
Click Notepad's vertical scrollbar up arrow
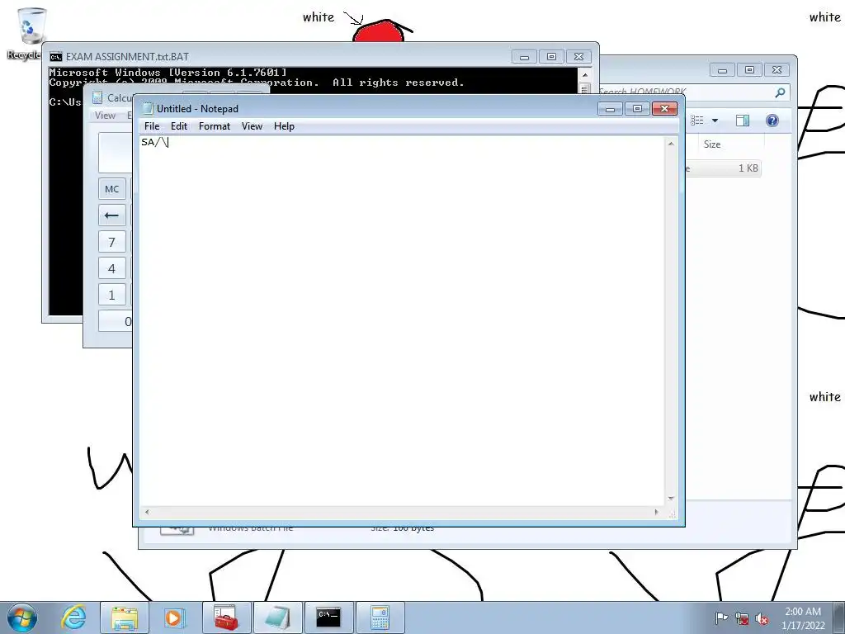point(671,144)
